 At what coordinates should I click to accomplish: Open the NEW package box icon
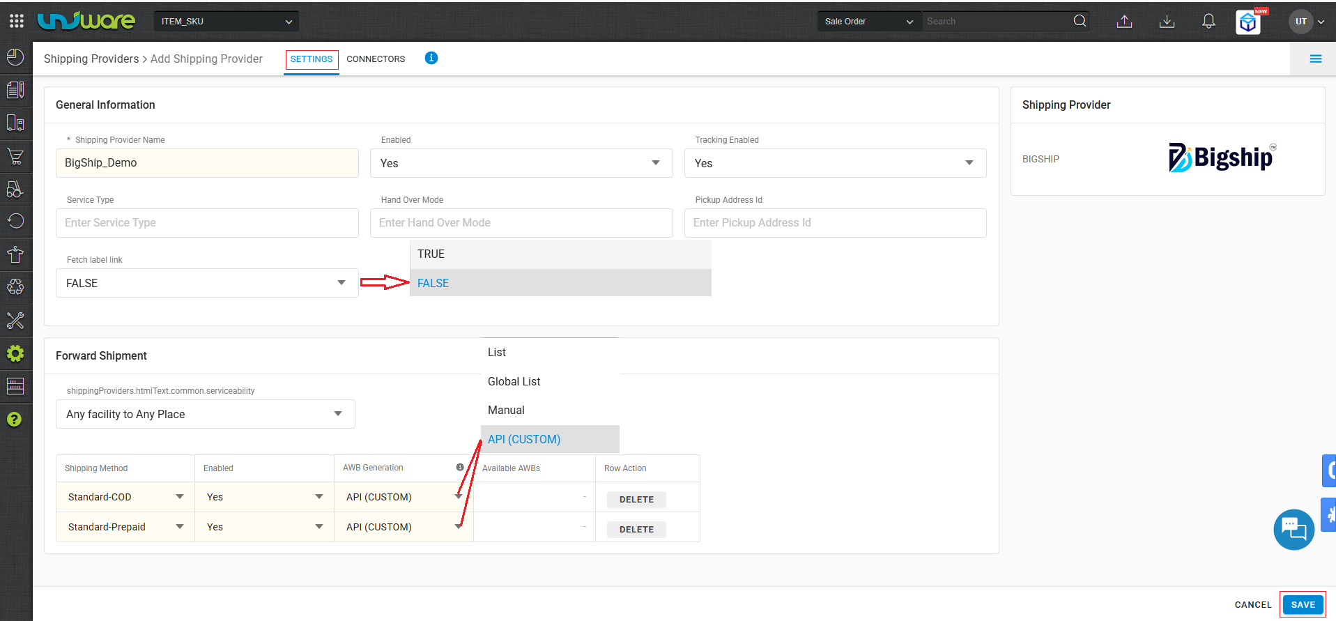tap(1249, 22)
